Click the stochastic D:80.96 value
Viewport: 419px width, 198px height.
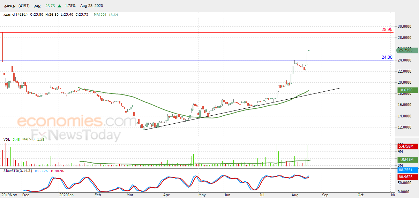coord(57,171)
